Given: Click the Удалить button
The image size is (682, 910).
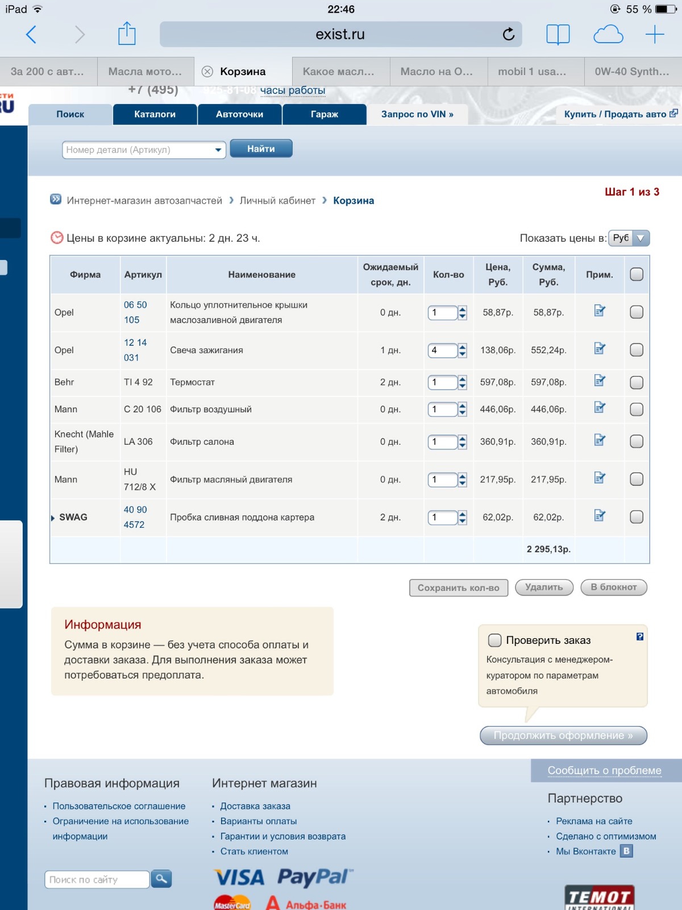Looking at the screenshot, I should pyautogui.click(x=544, y=587).
